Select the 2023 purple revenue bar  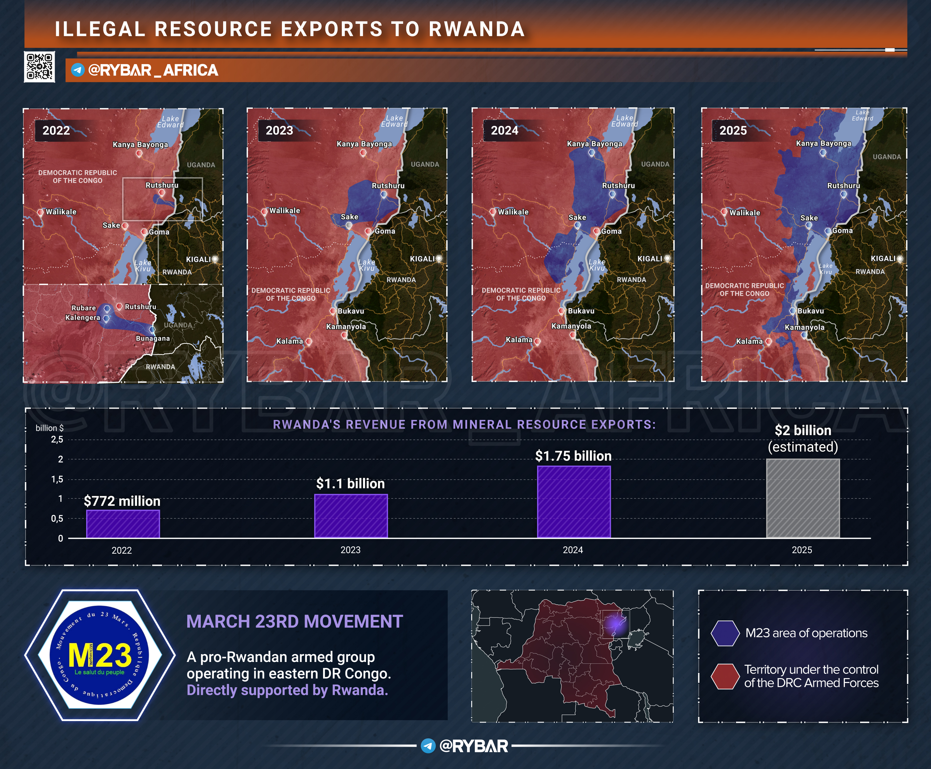[x=351, y=516]
